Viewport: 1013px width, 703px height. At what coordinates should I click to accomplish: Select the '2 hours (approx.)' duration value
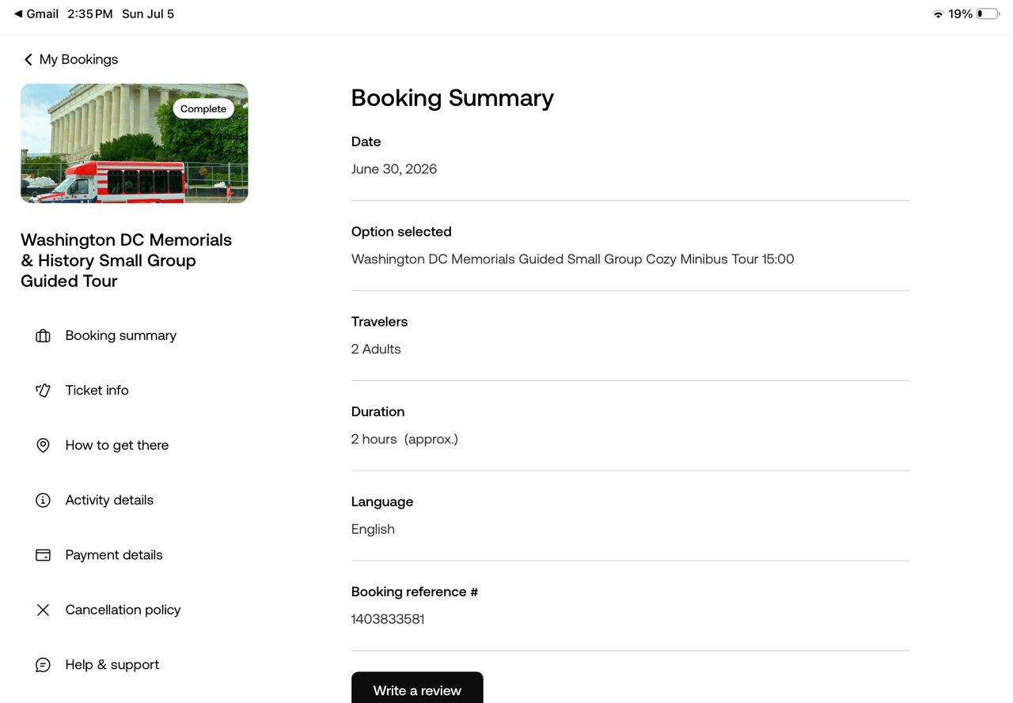click(x=404, y=440)
